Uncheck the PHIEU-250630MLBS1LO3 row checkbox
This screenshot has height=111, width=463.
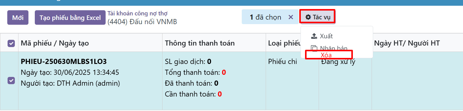click(x=11, y=81)
